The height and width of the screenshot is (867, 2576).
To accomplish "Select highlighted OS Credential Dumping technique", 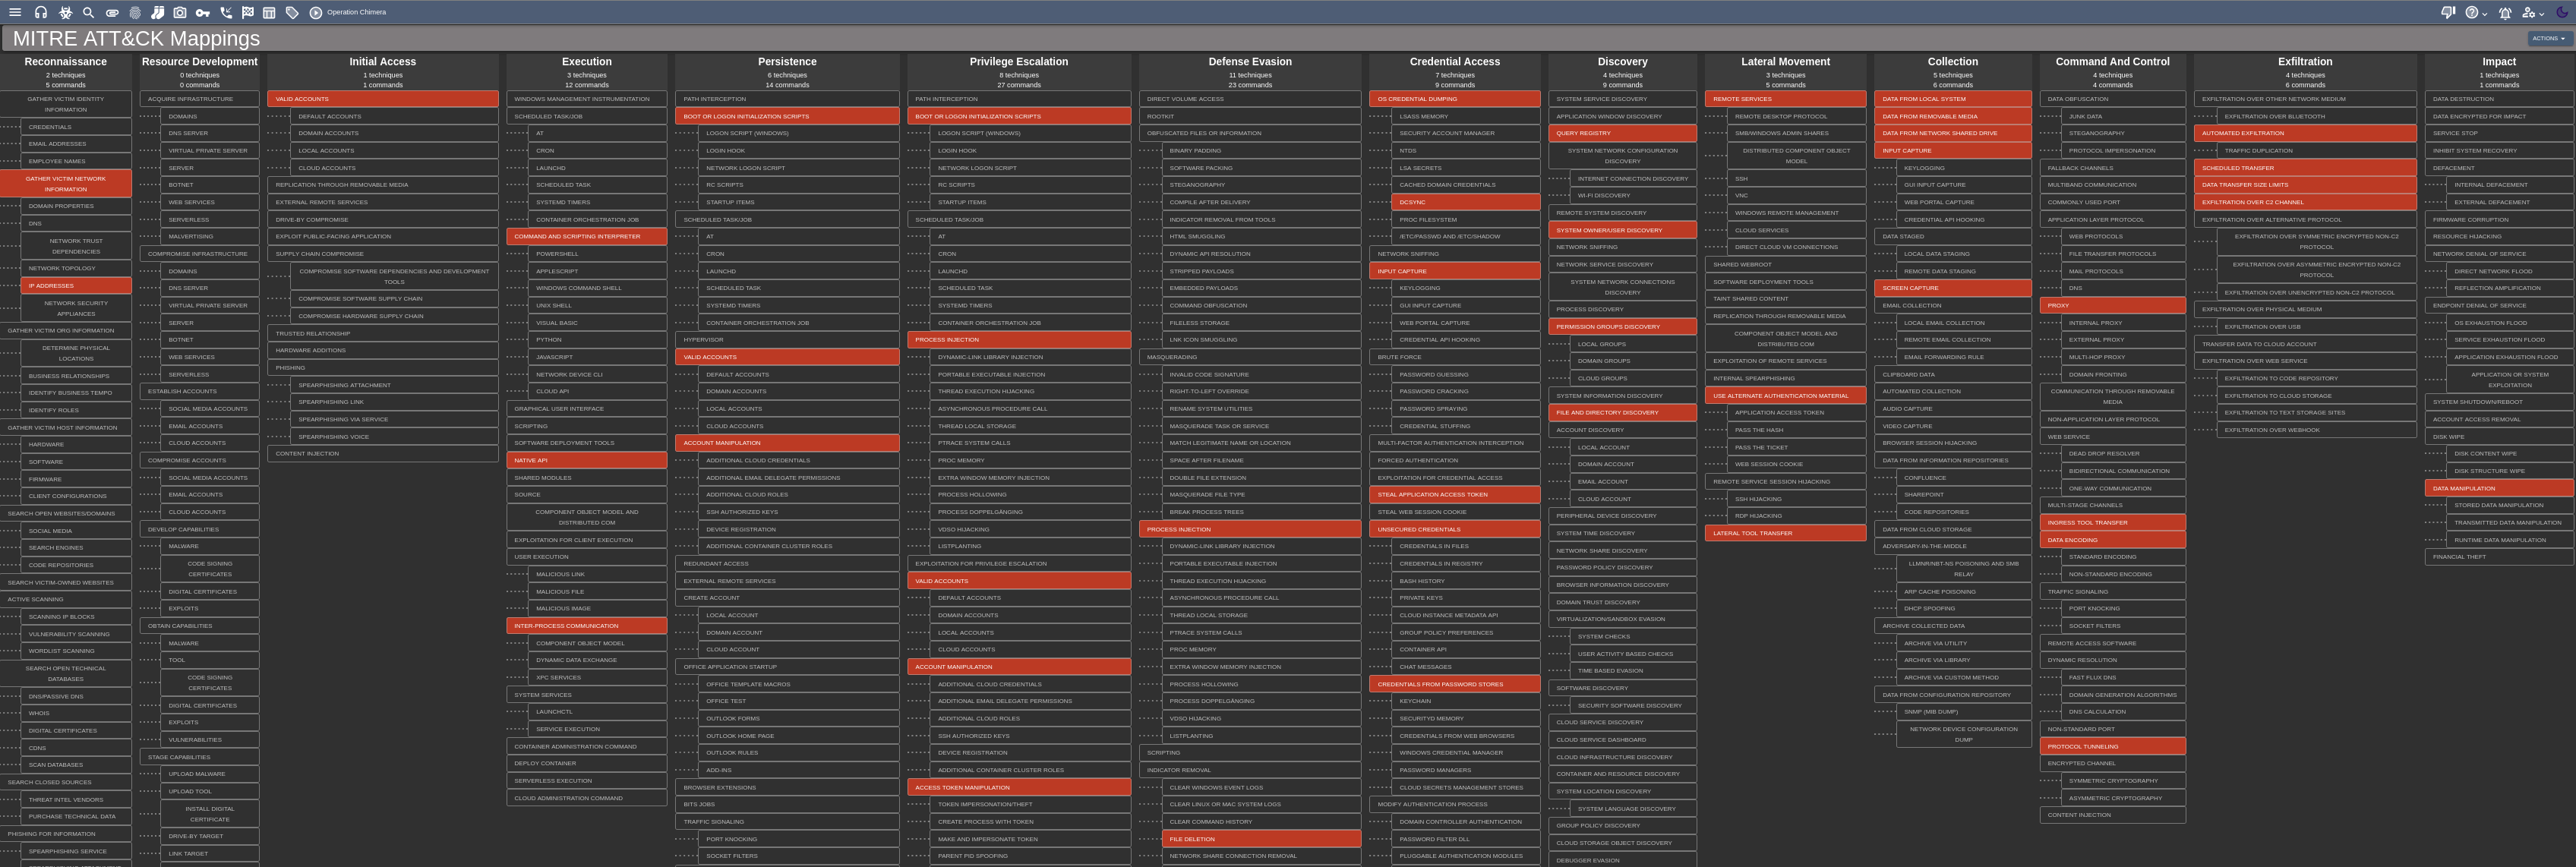I will [x=1454, y=99].
